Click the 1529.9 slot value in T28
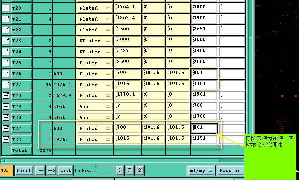The height and width of the screenshot is (180, 299). 62,96
